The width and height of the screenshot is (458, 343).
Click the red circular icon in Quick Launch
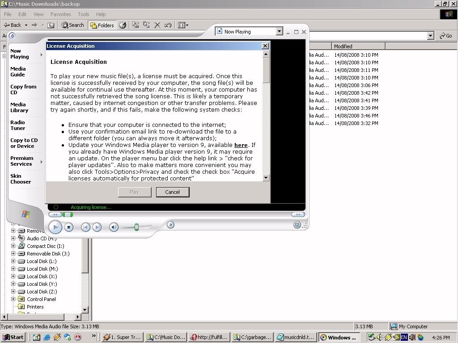coord(78,337)
